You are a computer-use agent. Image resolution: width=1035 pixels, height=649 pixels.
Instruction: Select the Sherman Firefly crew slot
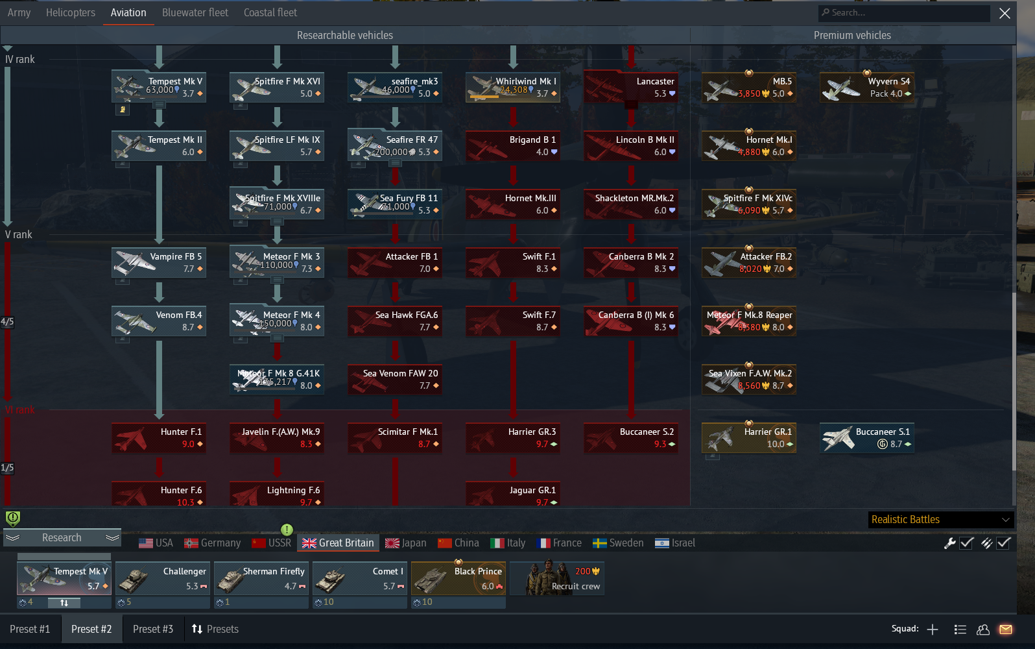pos(261,579)
